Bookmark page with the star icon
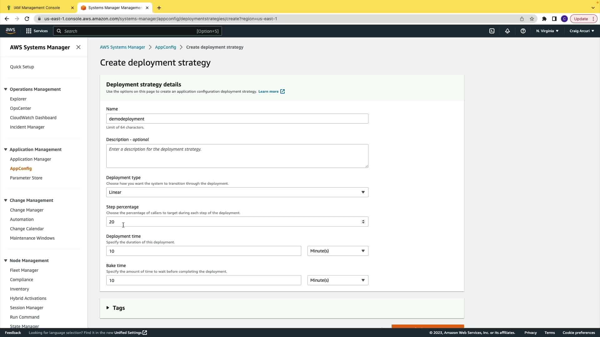This screenshot has width=600, height=337. [532, 19]
